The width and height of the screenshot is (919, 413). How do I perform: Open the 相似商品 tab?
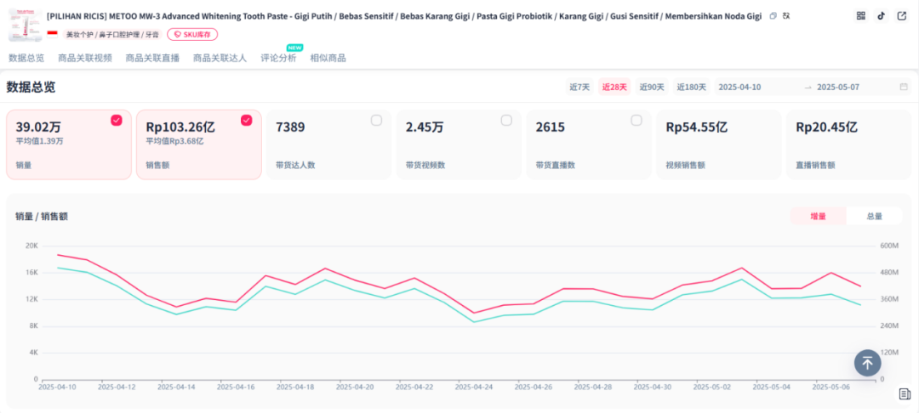coord(328,58)
